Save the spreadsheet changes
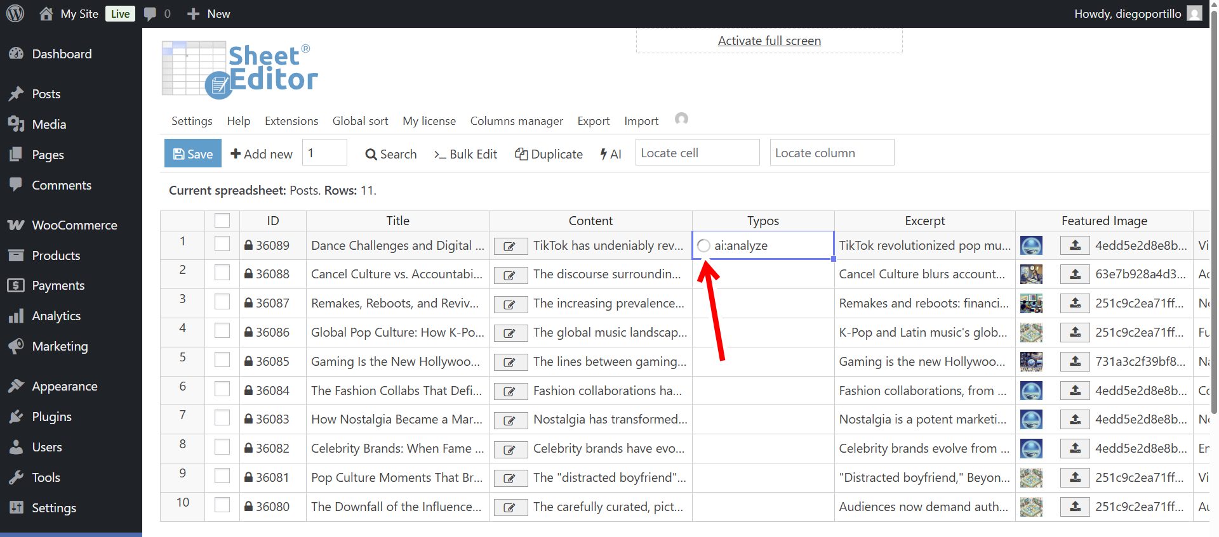Screen dimensions: 1219x537 pos(193,153)
